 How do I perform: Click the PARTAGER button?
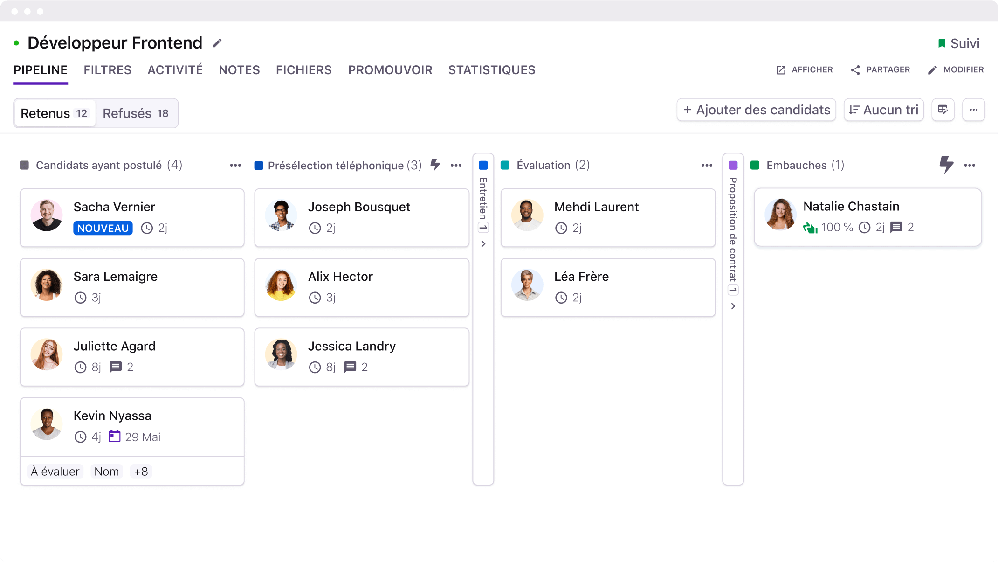pyautogui.click(x=880, y=69)
